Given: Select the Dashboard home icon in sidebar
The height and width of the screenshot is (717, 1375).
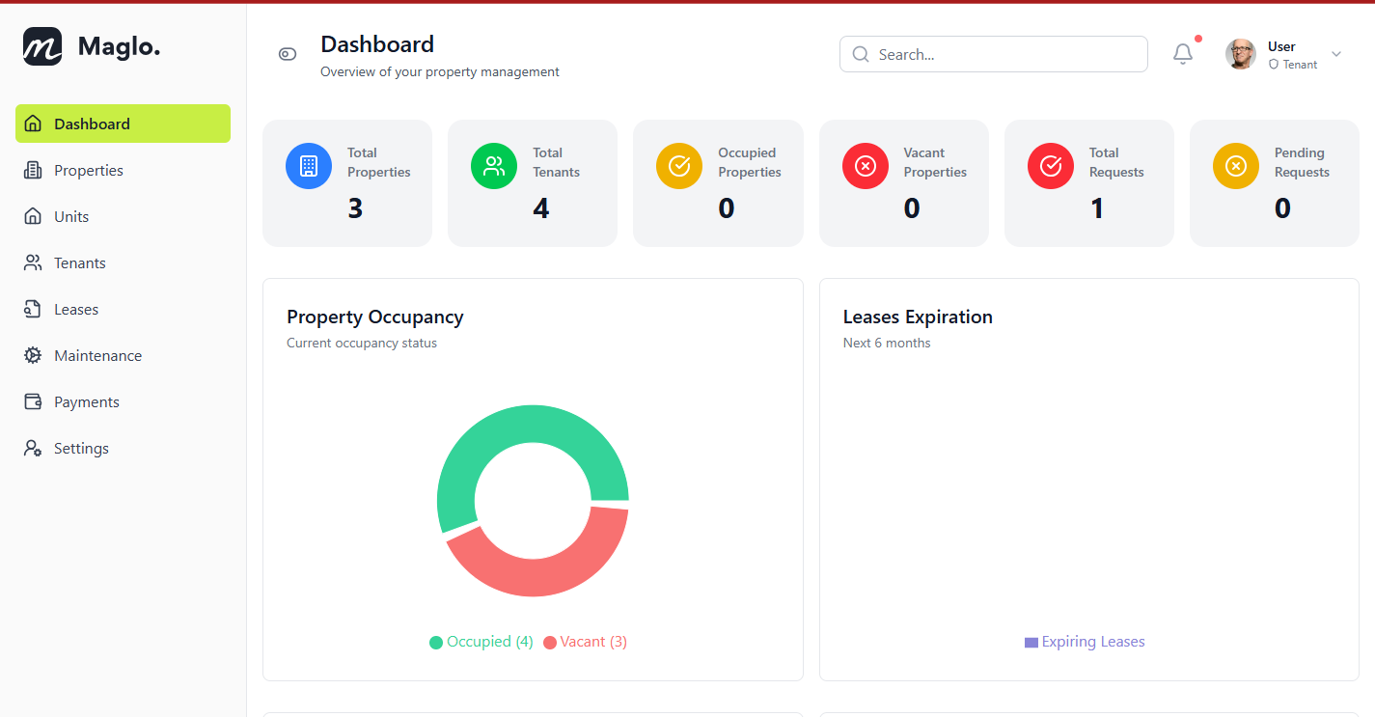Looking at the screenshot, I should [33, 124].
